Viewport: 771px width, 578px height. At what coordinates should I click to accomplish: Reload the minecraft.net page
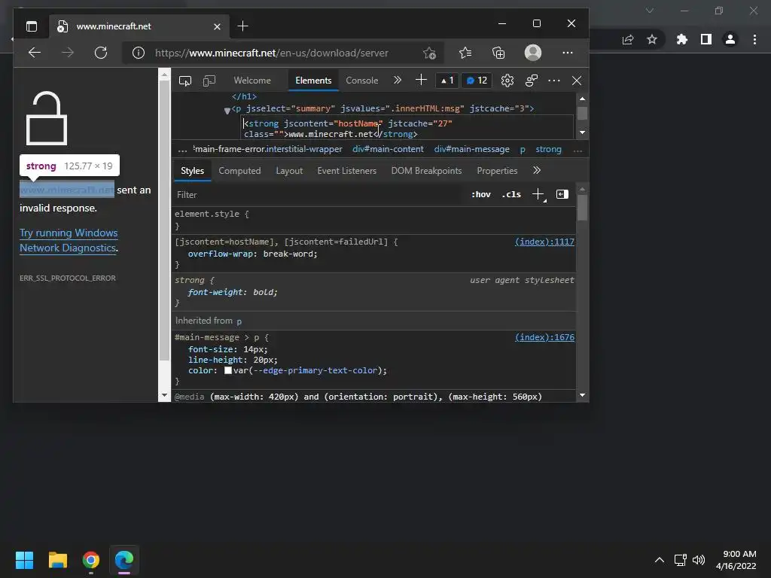(101, 53)
